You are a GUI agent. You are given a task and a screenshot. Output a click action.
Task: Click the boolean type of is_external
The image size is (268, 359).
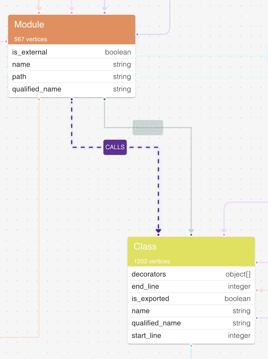pos(118,52)
